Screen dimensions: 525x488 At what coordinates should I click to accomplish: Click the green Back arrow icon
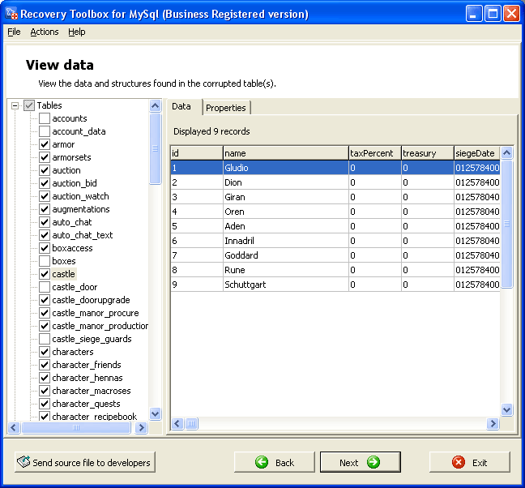pyautogui.click(x=261, y=462)
